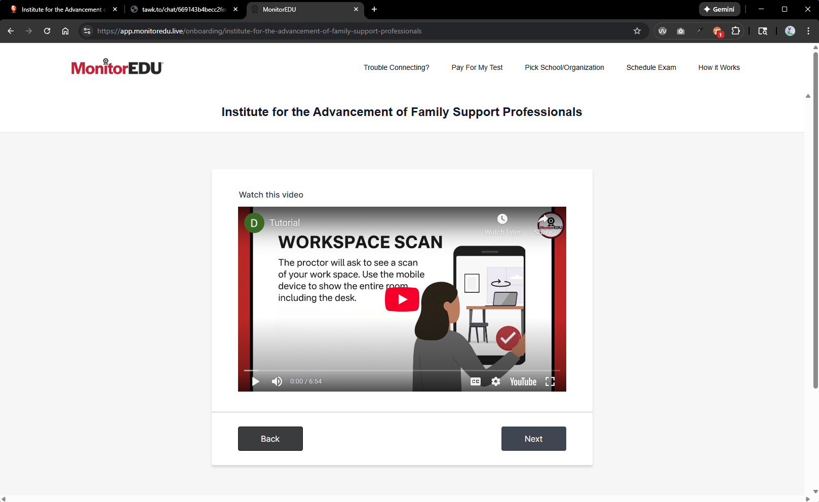Image resolution: width=819 pixels, height=502 pixels.
Task: Open a new browser tab
Action: (x=374, y=9)
